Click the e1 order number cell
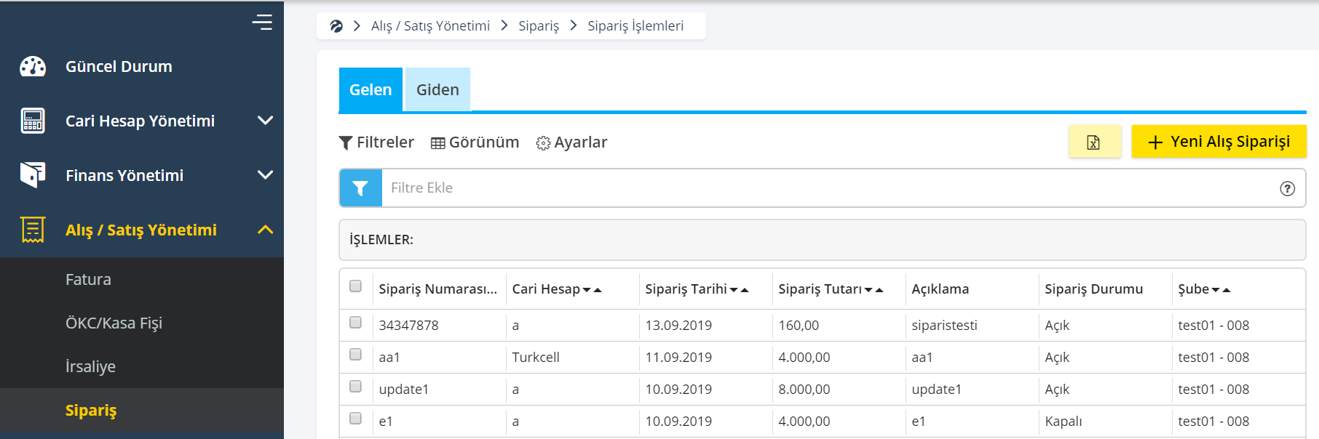Image resolution: width=1319 pixels, height=439 pixels. [x=386, y=422]
